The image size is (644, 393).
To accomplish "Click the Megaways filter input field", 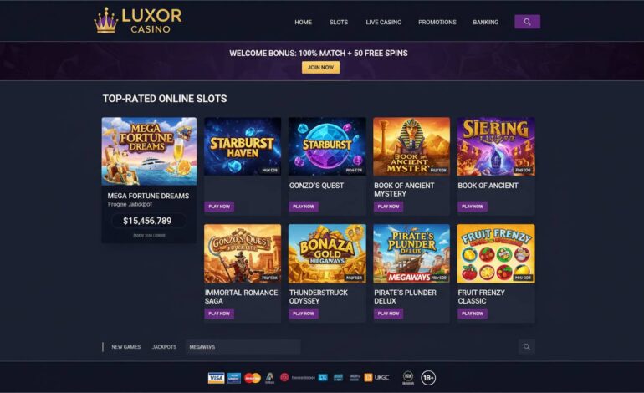I will click(x=243, y=347).
